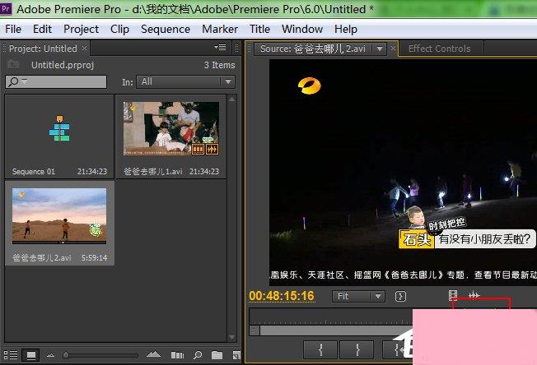
Task: Click Automate to Sequence icon
Action: click(177, 355)
